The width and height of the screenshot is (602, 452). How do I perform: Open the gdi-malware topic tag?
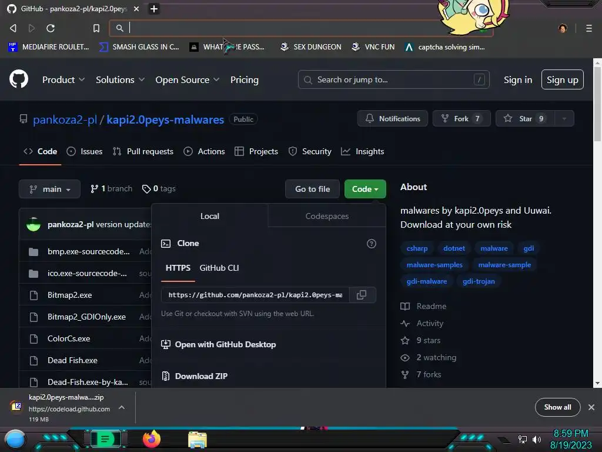[x=427, y=281]
